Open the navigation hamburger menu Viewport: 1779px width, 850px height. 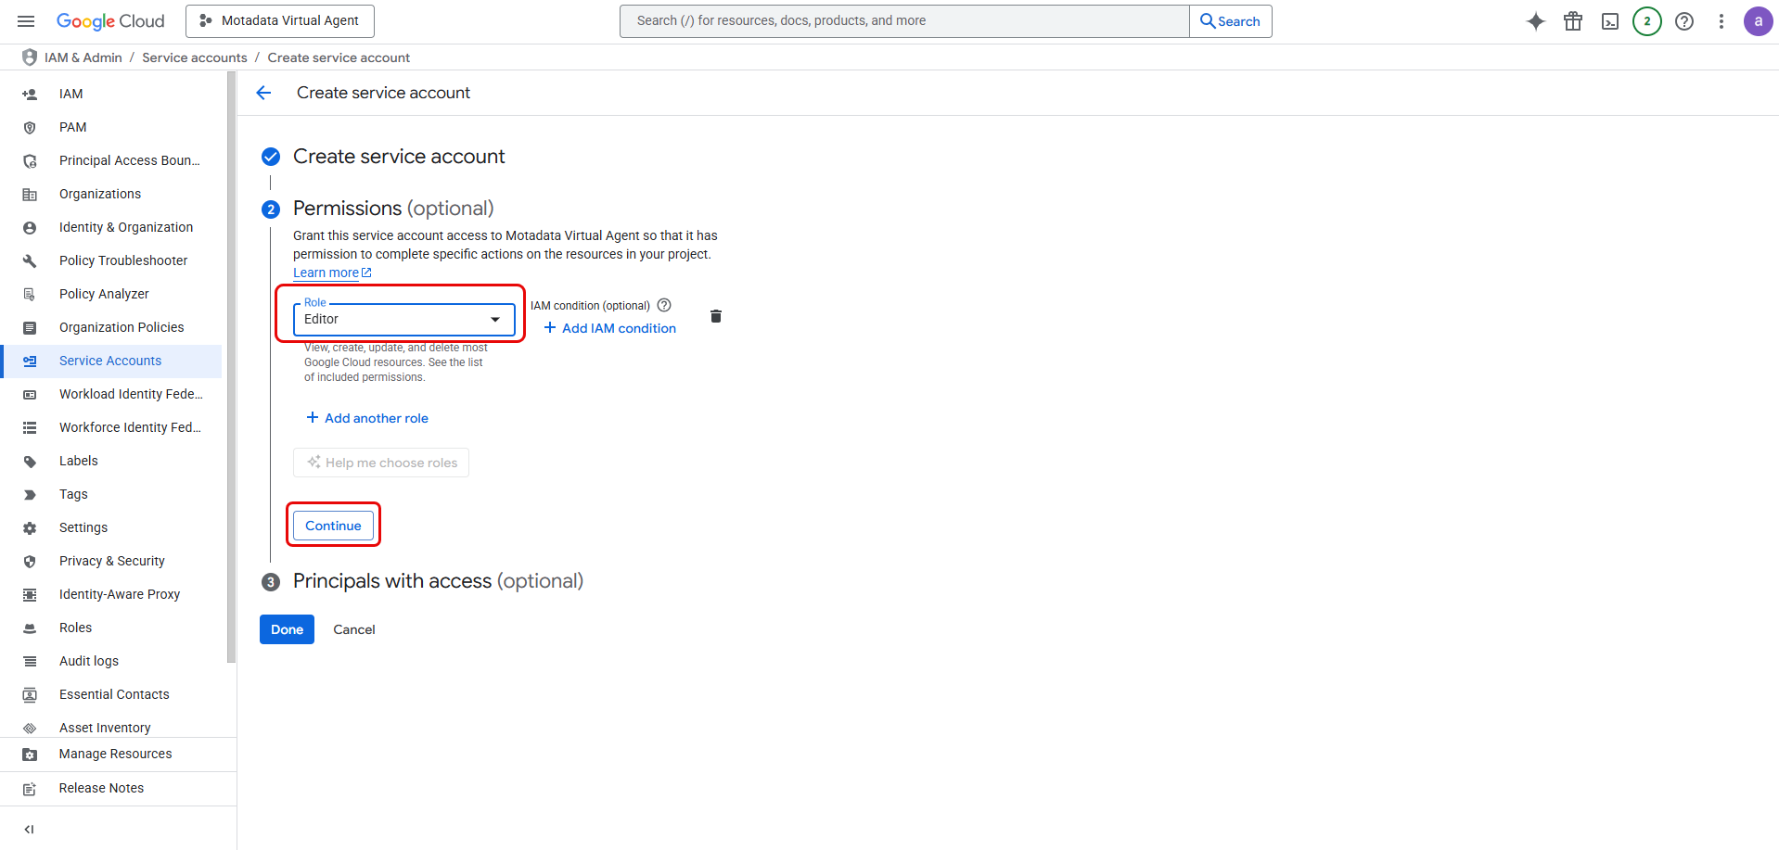pyautogui.click(x=25, y=20)
